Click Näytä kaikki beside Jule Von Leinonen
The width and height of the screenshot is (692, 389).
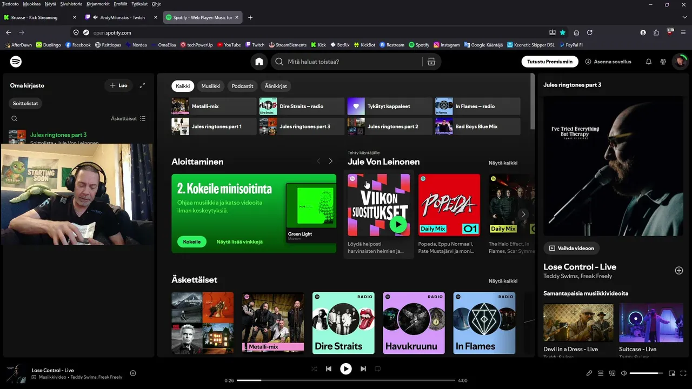click(x=503, y=163)
